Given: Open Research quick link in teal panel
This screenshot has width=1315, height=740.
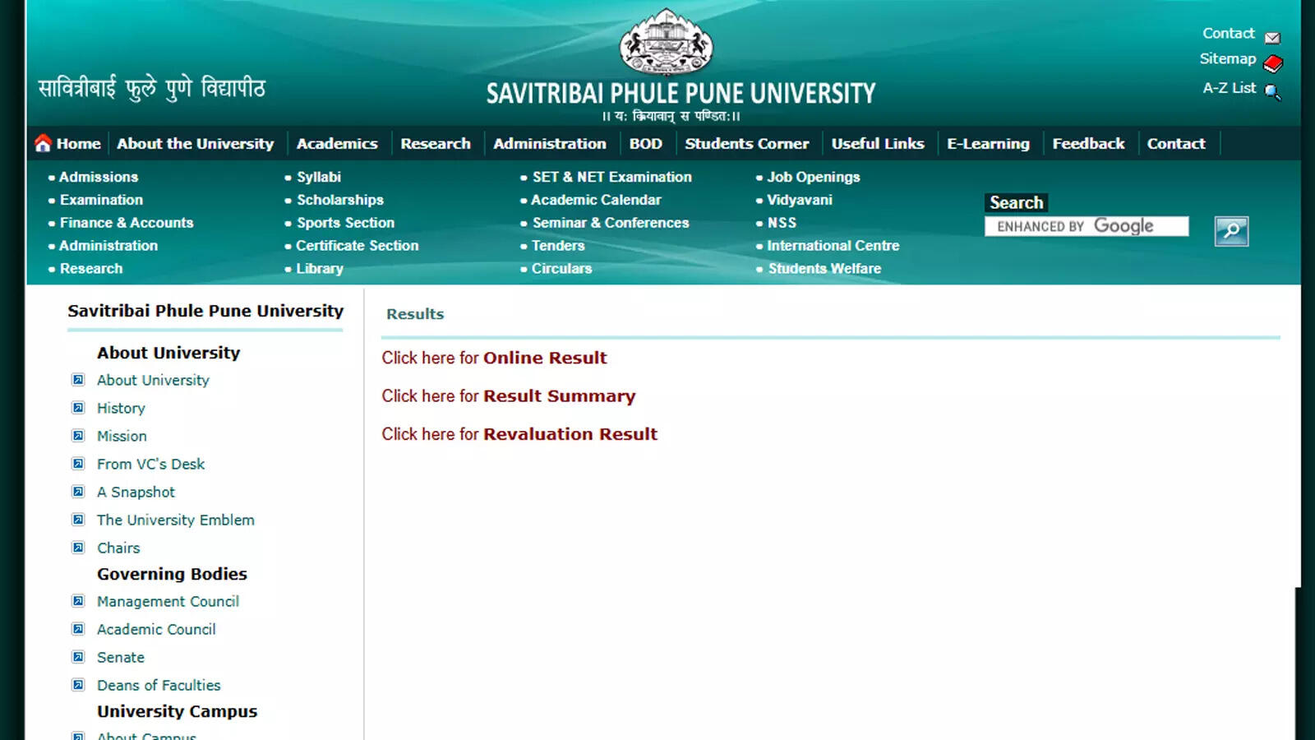Looking at the screenshot, I should pos(91,269).
